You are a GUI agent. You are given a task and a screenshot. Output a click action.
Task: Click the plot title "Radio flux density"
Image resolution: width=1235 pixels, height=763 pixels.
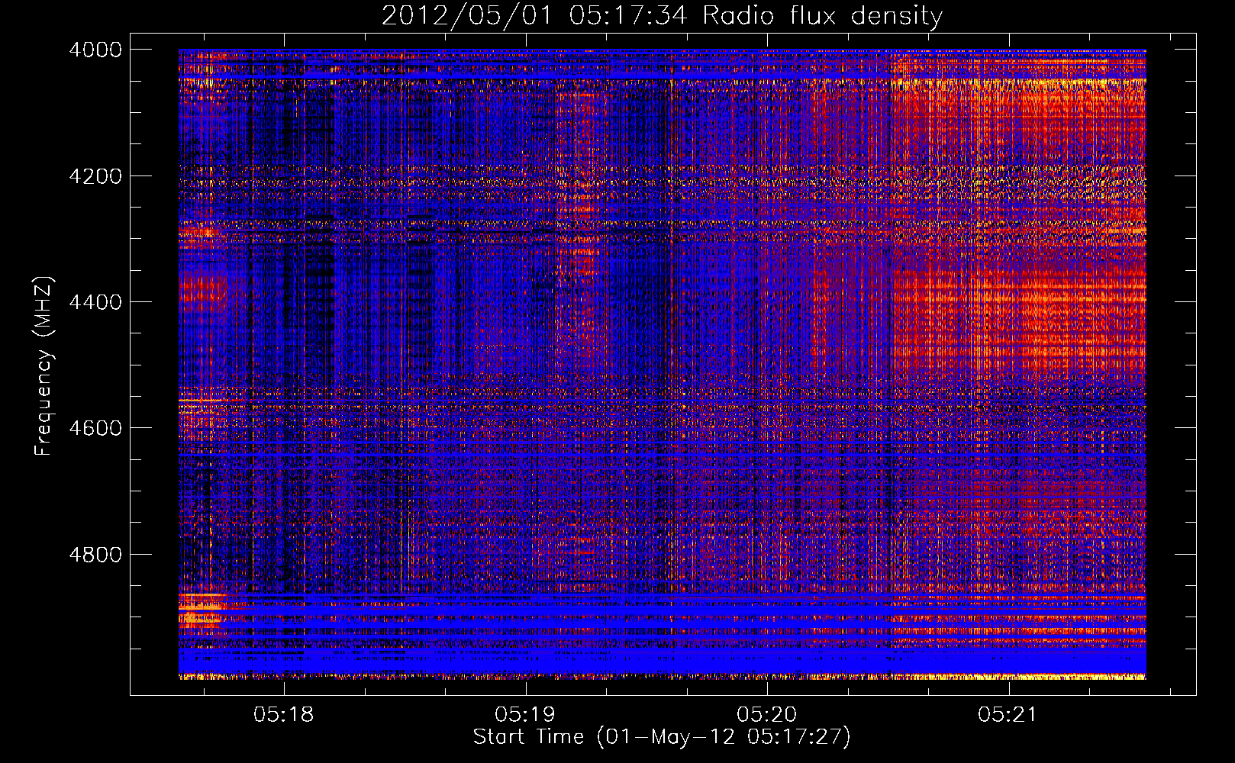823,16
